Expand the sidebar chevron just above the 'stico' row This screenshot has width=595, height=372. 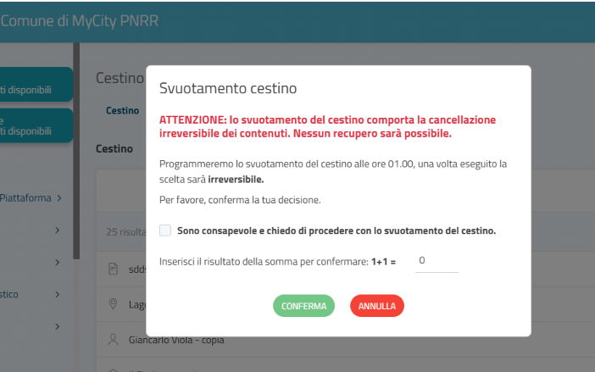[58, 263]
